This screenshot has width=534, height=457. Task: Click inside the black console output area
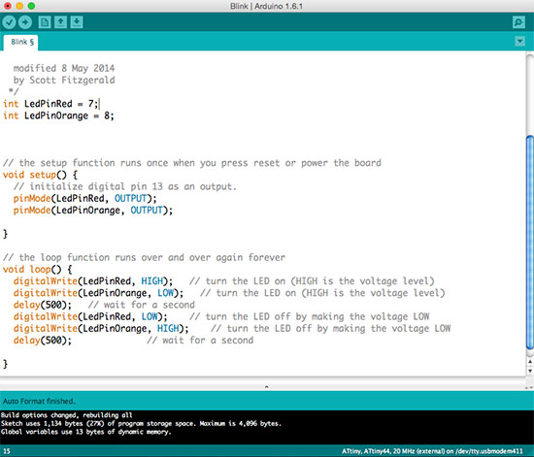(267, 427)
